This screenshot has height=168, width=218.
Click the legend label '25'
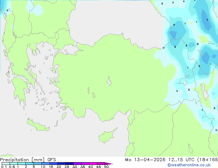click(67, 167)
